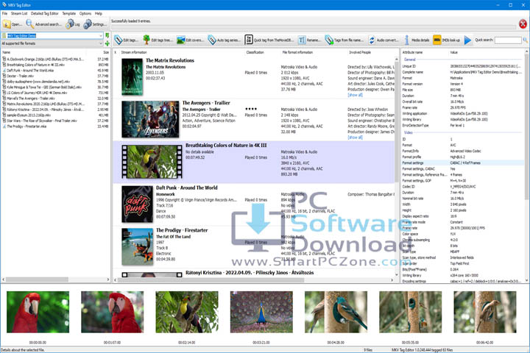Click The Matrix Revolutions cover thumbnail
530x353 pixels.
click(x=132, y=76)
